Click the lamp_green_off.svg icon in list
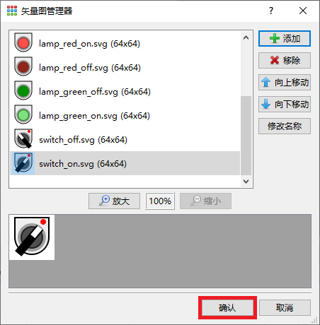Image resolution: width=320 pixels, height=325 pixels. pyautogui.click(x=23, y=90)
